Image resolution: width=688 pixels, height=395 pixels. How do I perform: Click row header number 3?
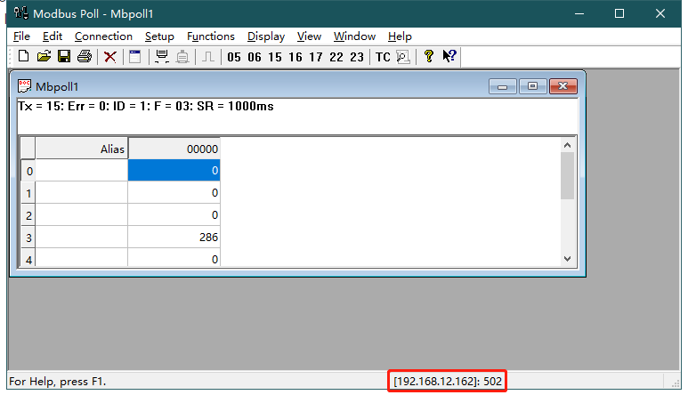click(x=28, y=238)
